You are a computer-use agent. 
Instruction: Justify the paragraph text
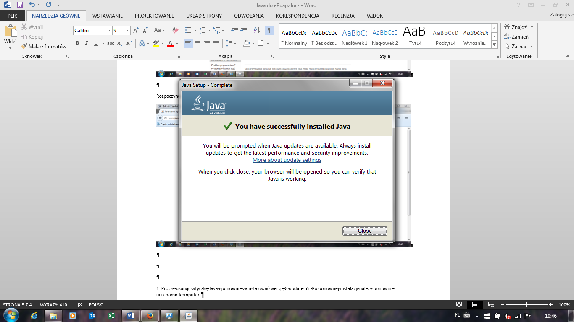pos(216,43)
